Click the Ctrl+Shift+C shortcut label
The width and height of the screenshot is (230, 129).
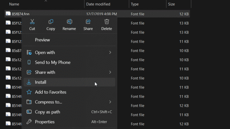(102, 112)
